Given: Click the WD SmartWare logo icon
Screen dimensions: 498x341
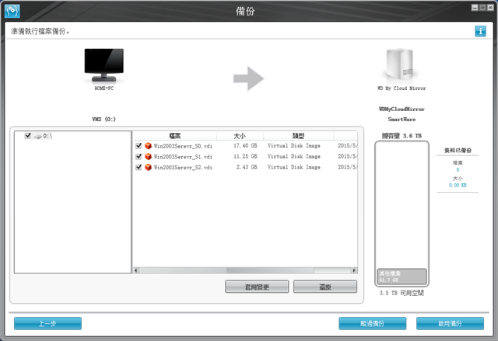Looking at the screenshot, I should click(12, 11).
